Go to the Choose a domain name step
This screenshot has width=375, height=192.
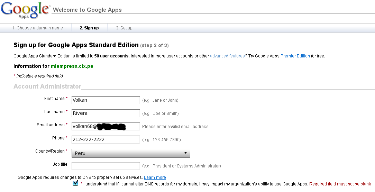tap(37, 28)
